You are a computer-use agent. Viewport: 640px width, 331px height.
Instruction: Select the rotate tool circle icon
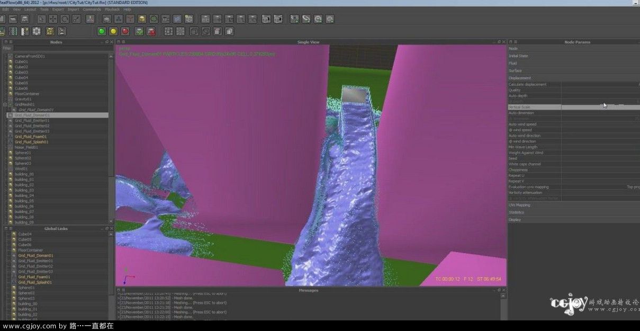click(x=65, y=19)
